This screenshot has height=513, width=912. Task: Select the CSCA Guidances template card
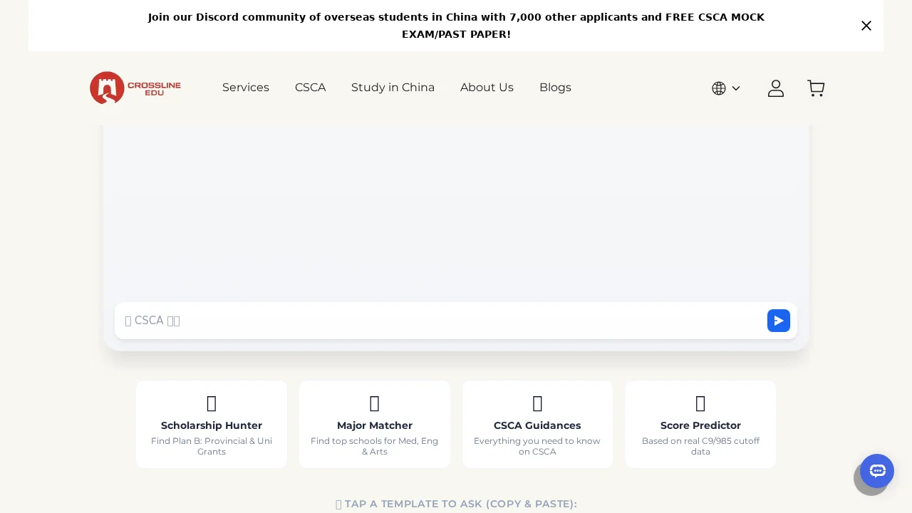[537, 424]
